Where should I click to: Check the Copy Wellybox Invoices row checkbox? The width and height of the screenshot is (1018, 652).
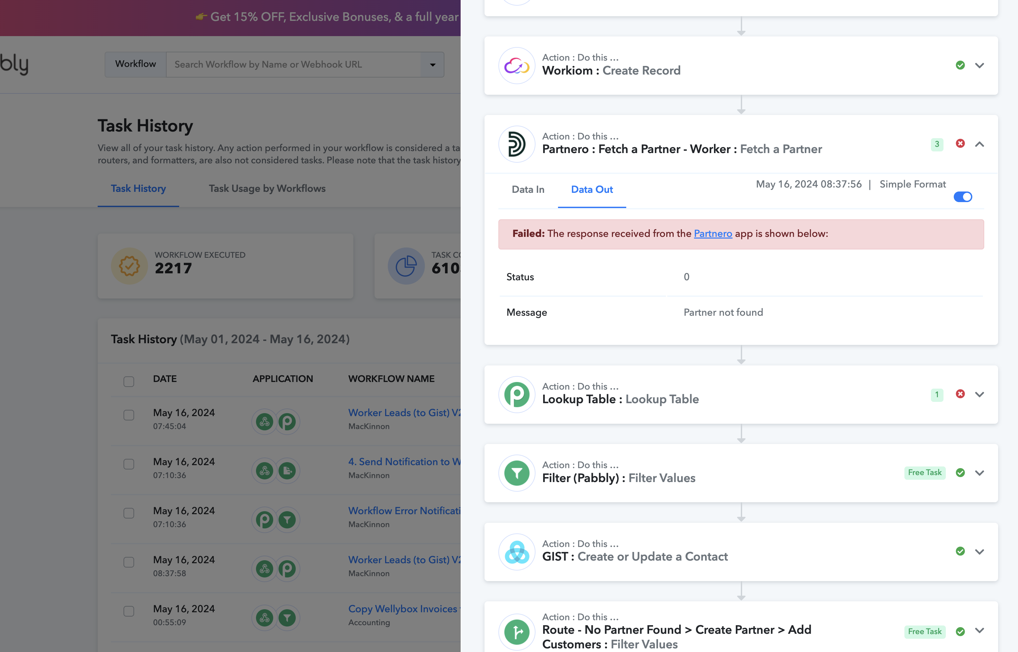click(x=128, y=611)
